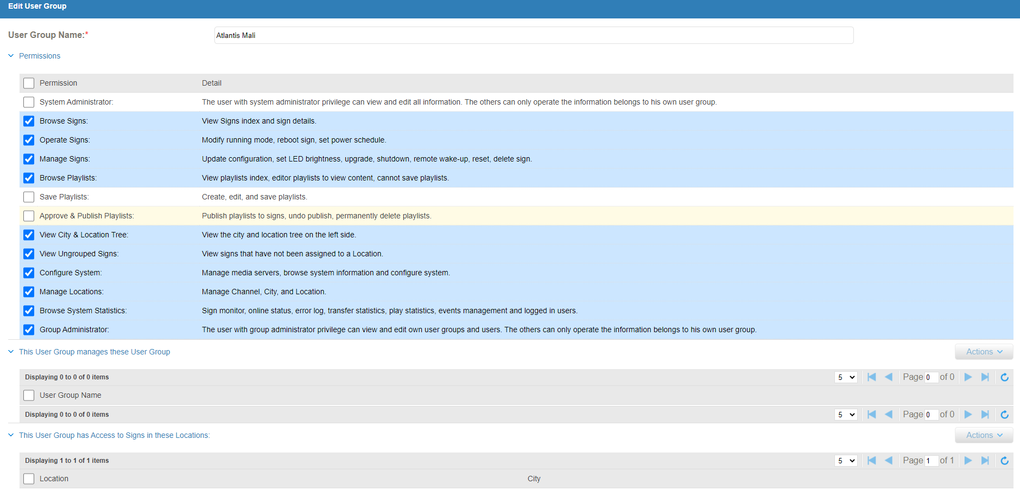Screen dimensions: 1020x491
Task: Click page number field in Locations pager
Action: pyautogui.click(x=931, y=461)
